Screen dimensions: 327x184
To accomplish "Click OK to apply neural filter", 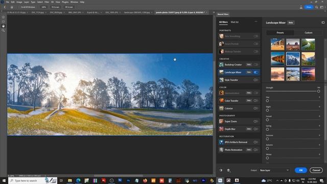I will click(301, 170).
